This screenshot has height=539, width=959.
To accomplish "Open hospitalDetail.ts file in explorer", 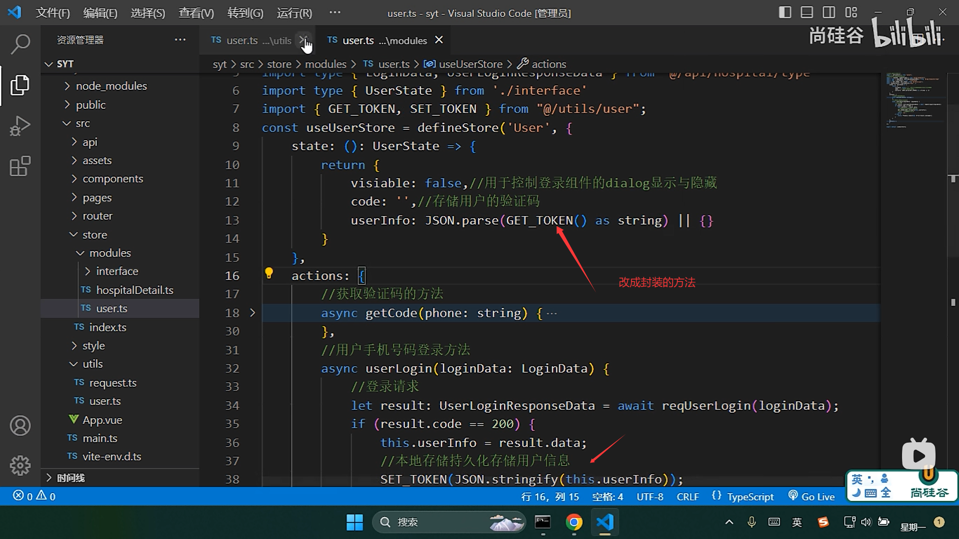I will point(134,290).
